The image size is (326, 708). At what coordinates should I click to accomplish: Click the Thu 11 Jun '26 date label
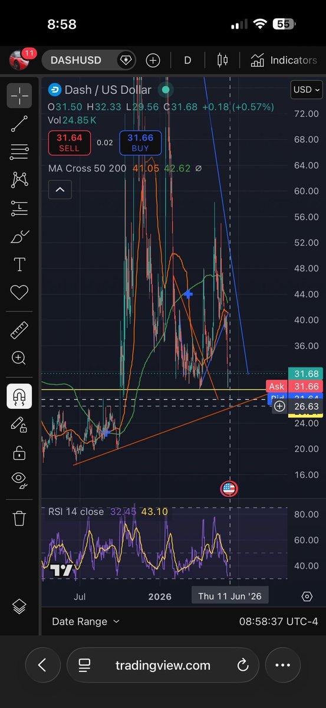pos(230,596)
